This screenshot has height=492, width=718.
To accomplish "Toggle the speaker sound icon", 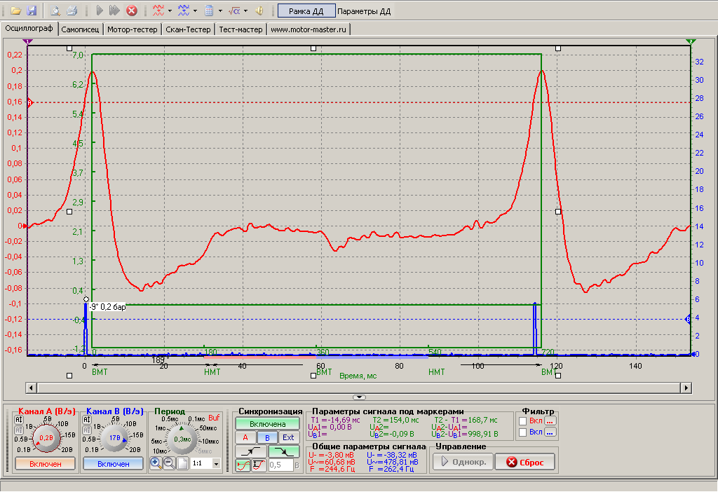I will coord(259,11).
